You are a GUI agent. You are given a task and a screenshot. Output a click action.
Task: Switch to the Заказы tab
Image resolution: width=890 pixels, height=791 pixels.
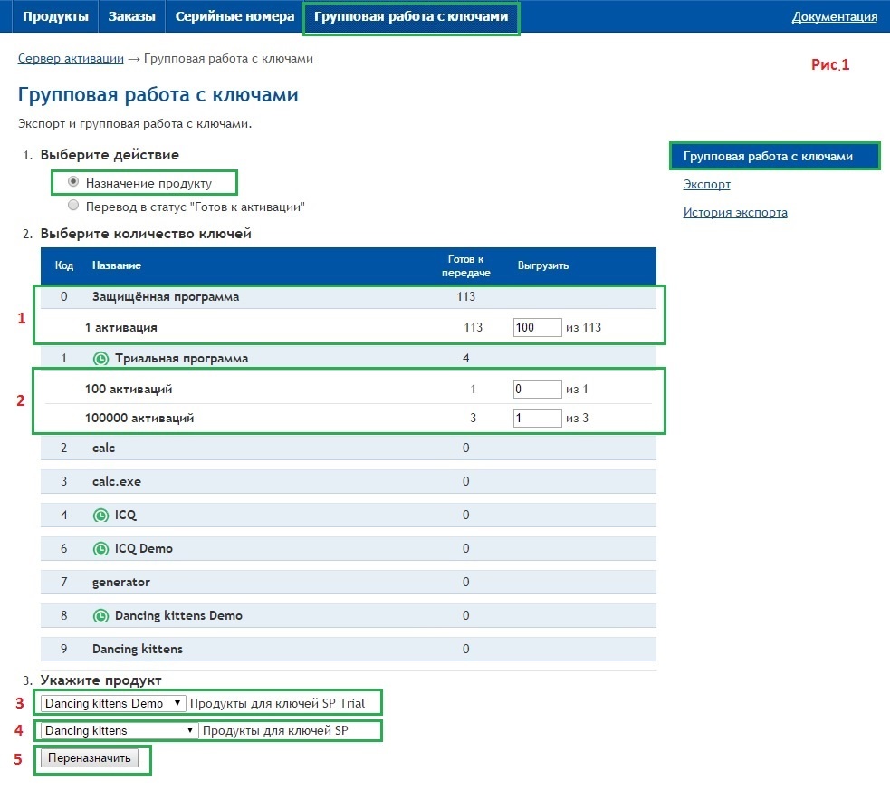[131, 16]
